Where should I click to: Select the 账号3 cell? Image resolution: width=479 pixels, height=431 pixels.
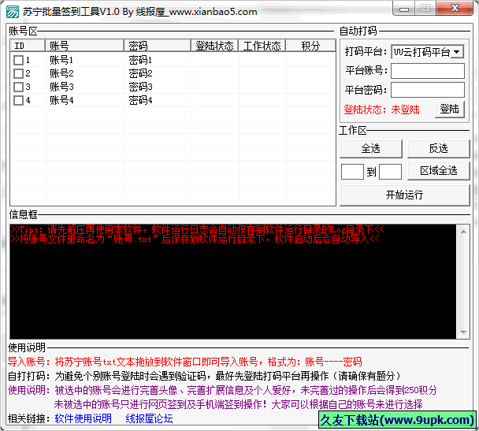[61, 87]
